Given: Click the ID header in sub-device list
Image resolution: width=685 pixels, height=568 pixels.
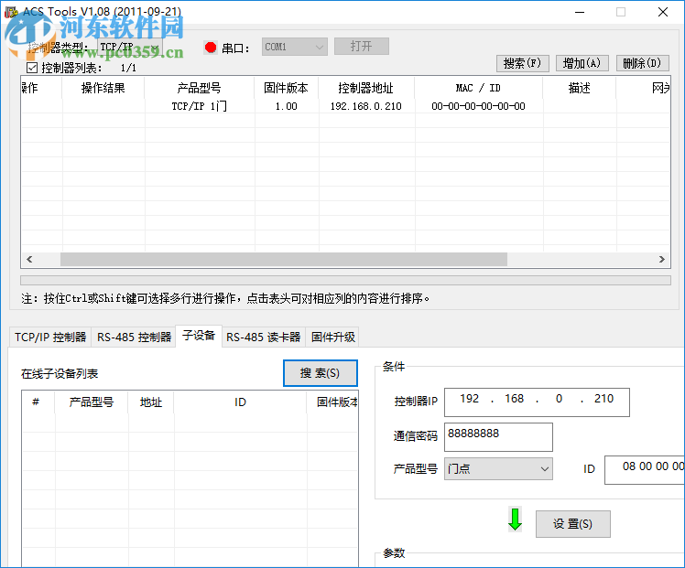Looking at the screenshot, I should tap(240, 402).
